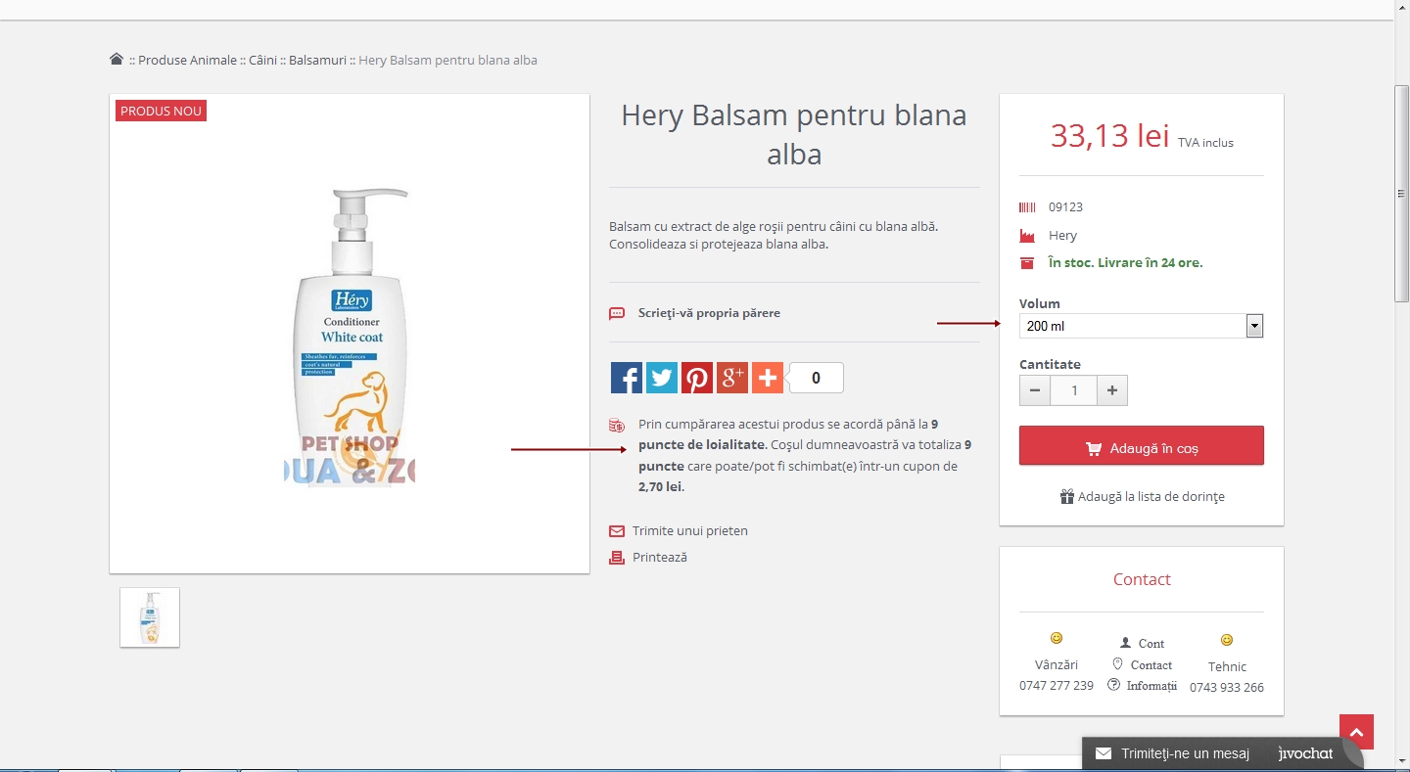
Task: Click Adaugă la lista de dorințe
Action: point(1142,496)
